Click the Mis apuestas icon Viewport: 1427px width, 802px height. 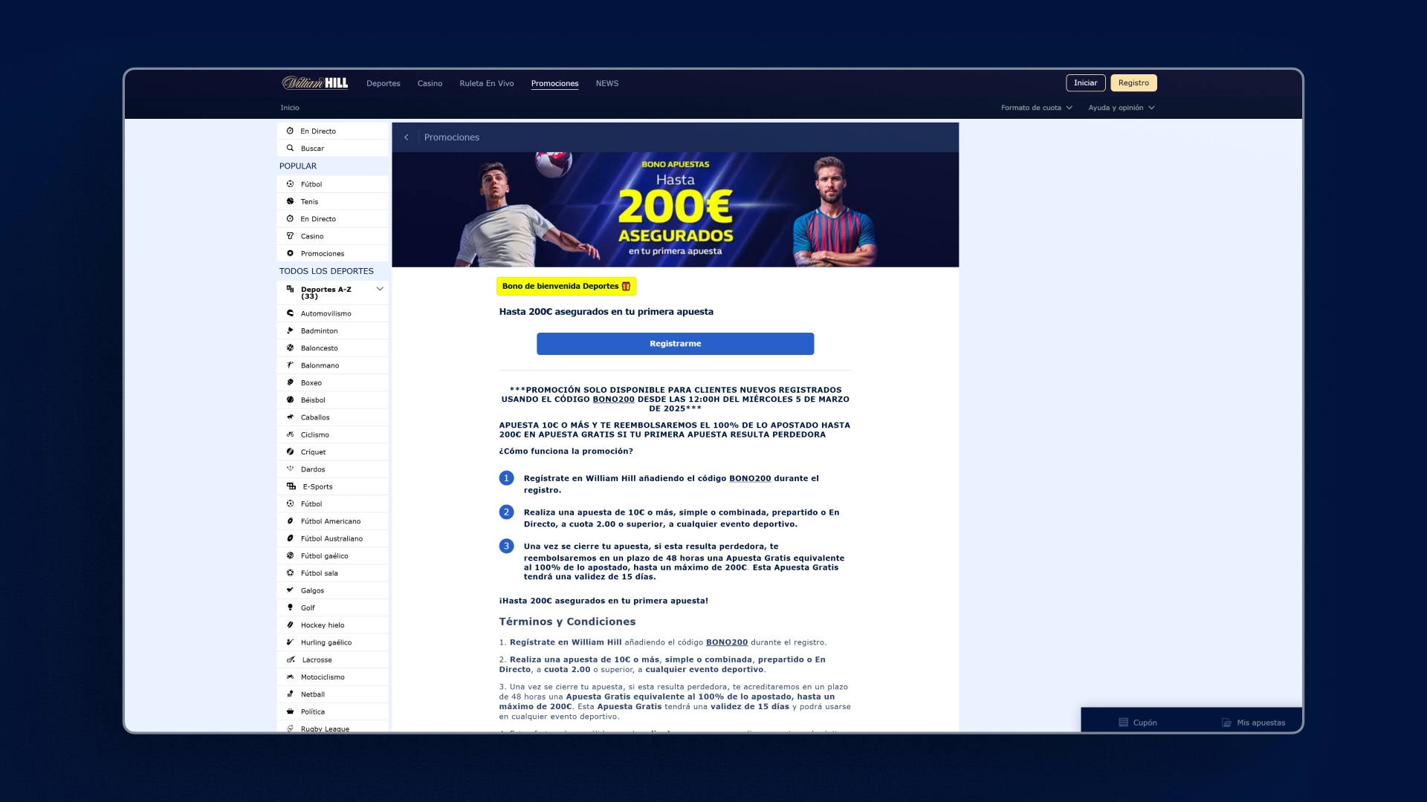1226,723
